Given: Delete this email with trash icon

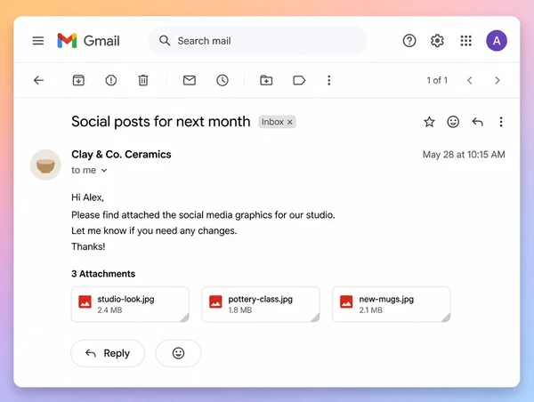Looking at the screenshot, I should tap(143, 80).
